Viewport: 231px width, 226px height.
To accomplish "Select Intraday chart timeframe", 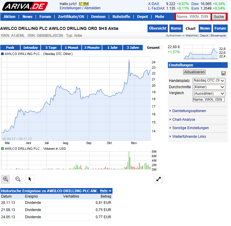I will tap(31, 48).
